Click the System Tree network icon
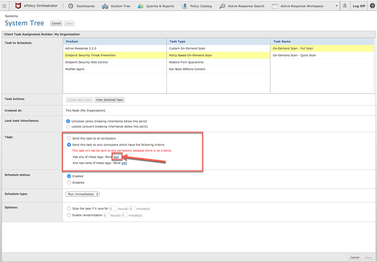377x262 pixels. tap(105, 6)
